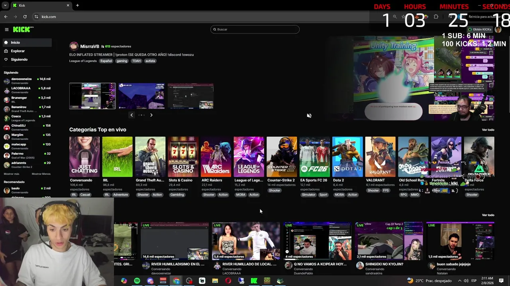This screenshot has height=286, width=510.
Task: Expand the tab search dropdown
Action: tap(5, 5)
